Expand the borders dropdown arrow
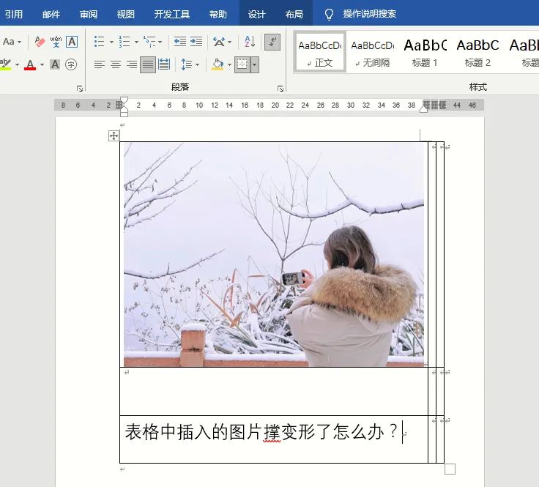Viewport: 539px width, 487px height. (255, 64)
